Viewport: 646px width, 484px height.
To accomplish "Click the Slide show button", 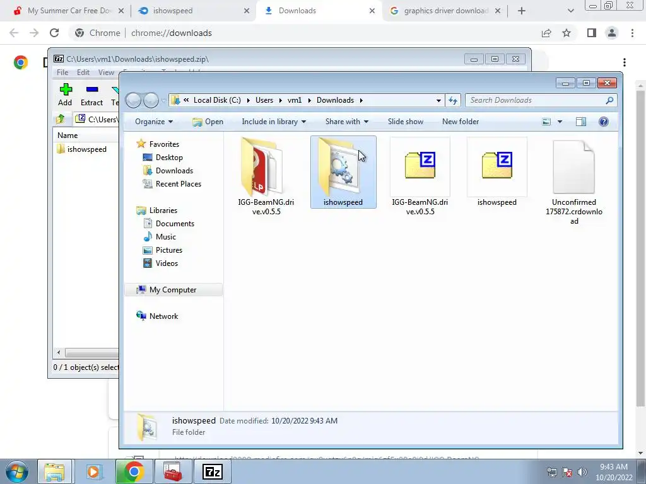I will point(406,122).
